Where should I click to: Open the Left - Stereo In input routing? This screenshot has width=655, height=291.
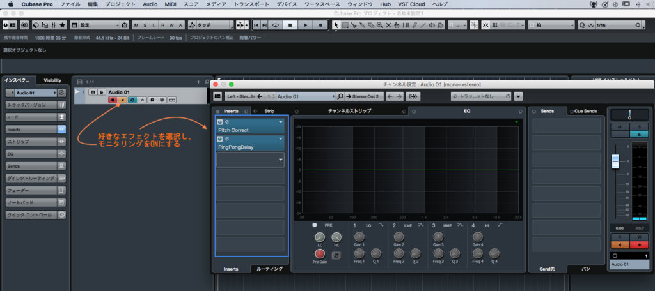(244, 96)
